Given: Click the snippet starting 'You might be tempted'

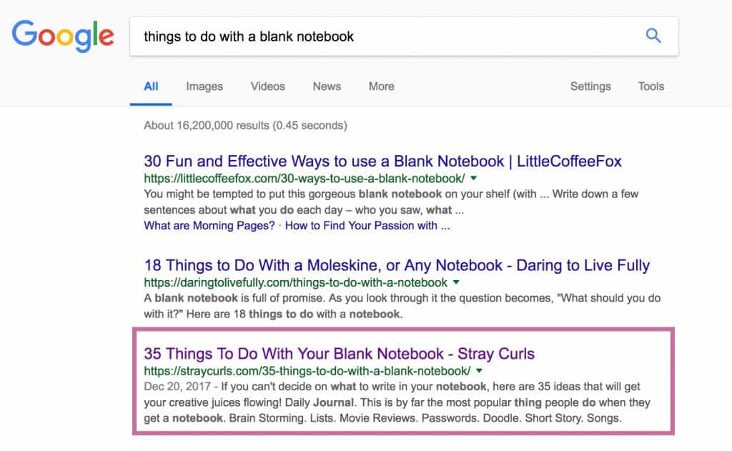Looking at the screenshot, I should 391,202.
